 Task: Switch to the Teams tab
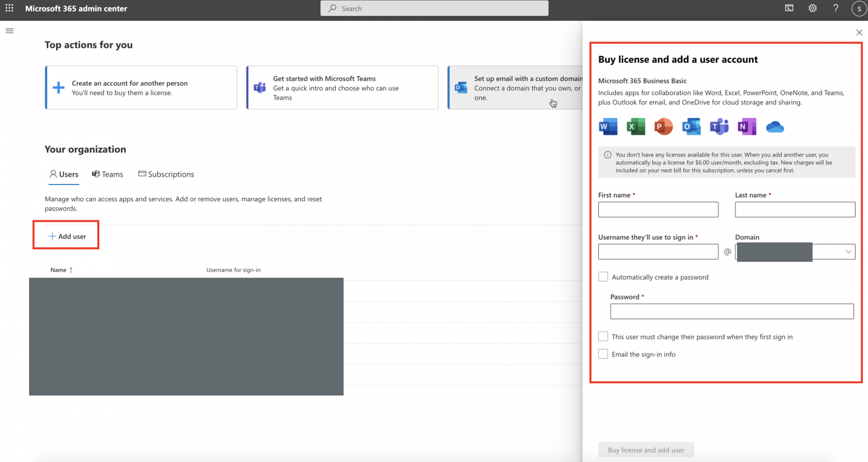107,174
